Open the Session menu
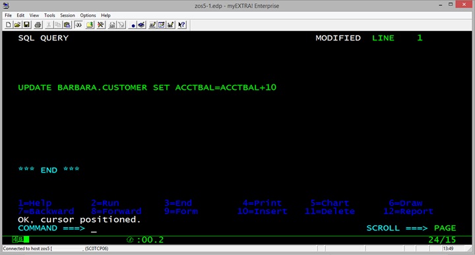The width and height of the screenshot is (475, 255). point(67,15)
